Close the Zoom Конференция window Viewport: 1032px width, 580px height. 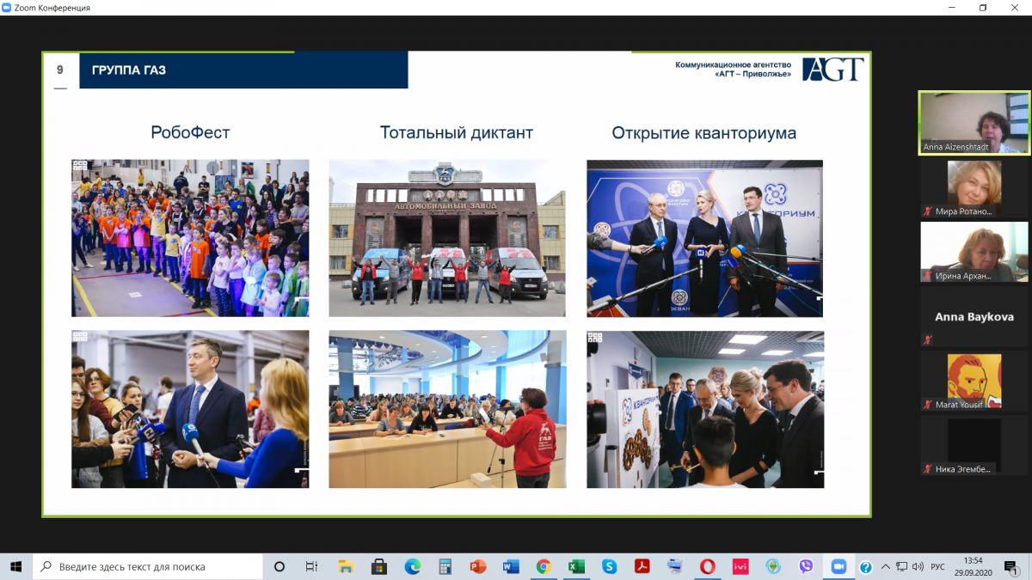[x=1015, y=8]
